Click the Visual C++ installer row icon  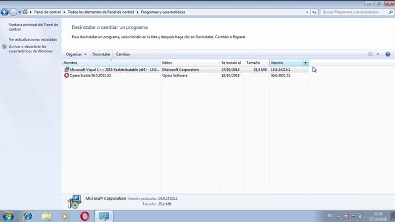tap(67, 70)
